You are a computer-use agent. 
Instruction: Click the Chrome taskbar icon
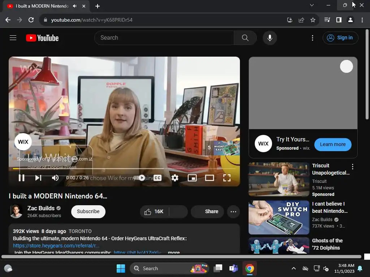click(x=249, y=268)
